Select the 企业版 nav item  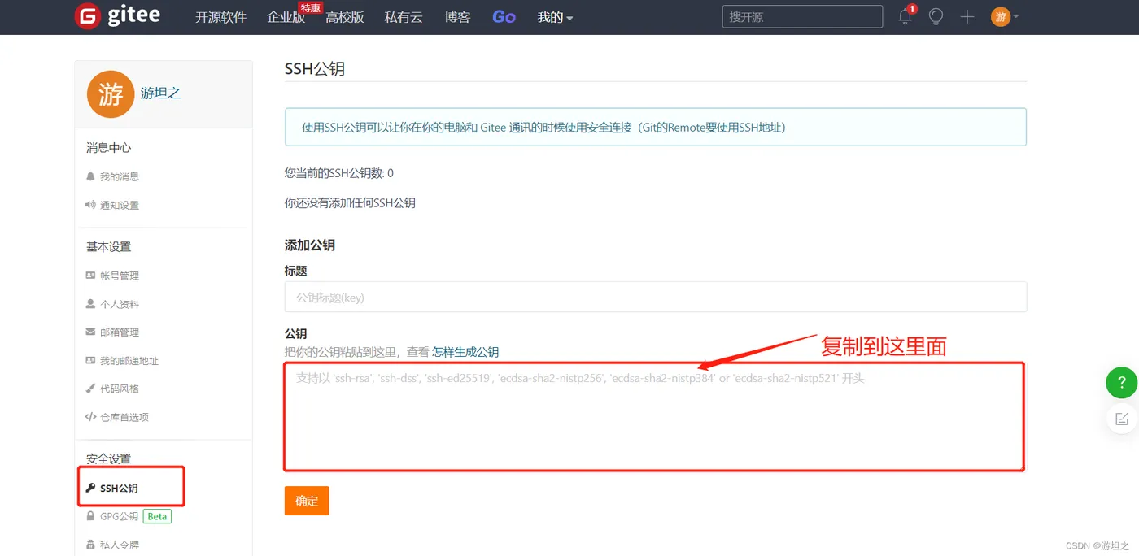click(286, 17)
